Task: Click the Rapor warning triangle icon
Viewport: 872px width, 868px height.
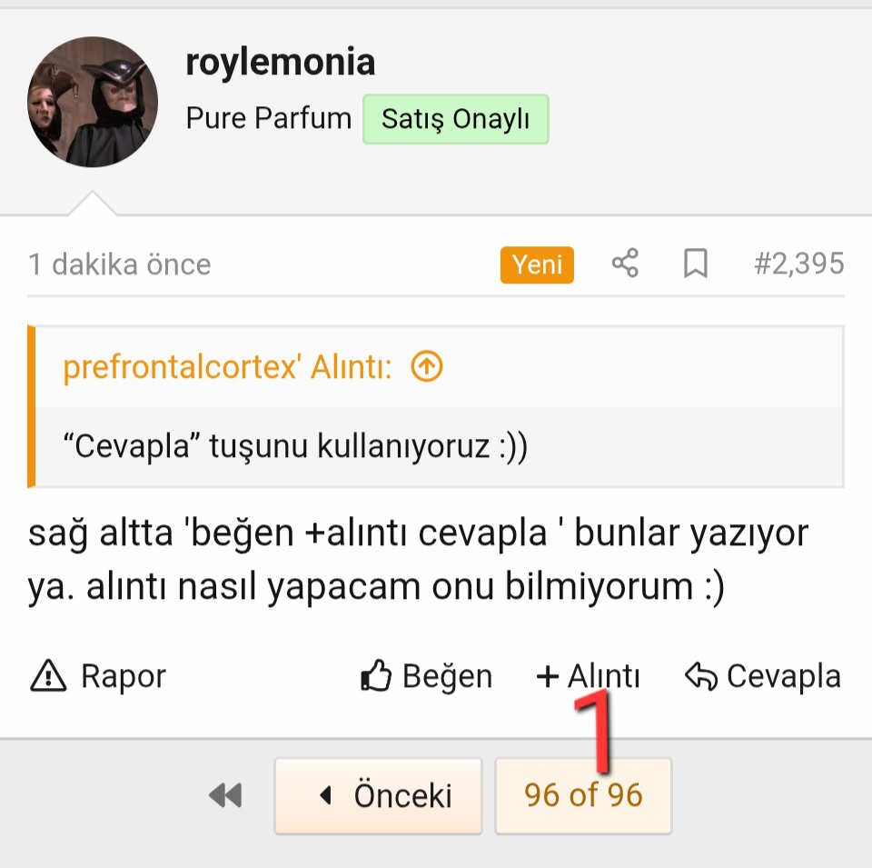Action: coord(48,676)
